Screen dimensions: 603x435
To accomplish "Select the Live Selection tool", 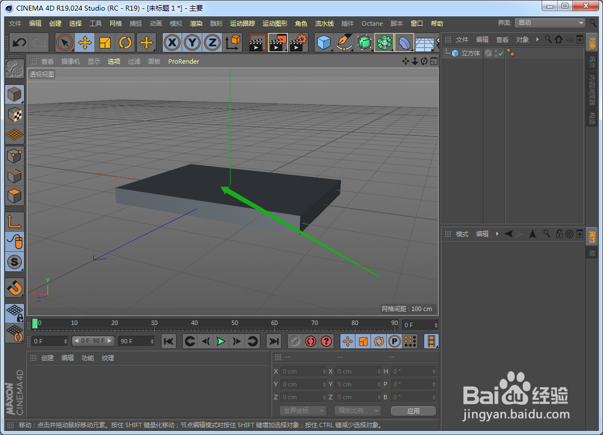I will click(65, 42).
